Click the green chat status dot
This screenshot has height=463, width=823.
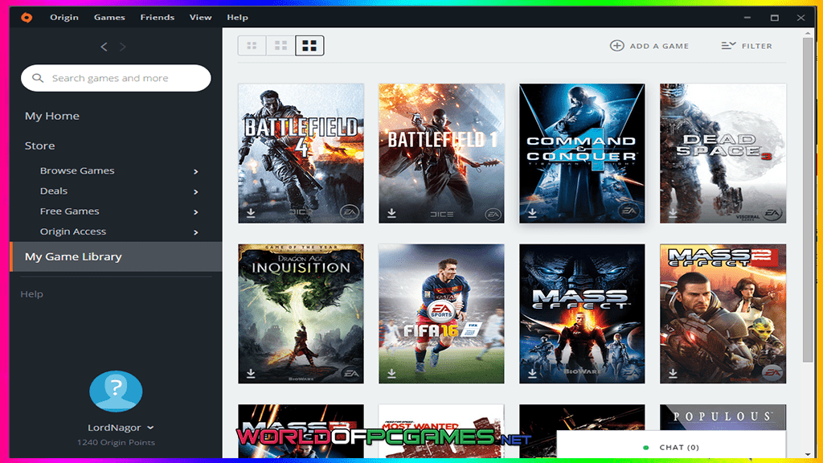coord(645,448)
